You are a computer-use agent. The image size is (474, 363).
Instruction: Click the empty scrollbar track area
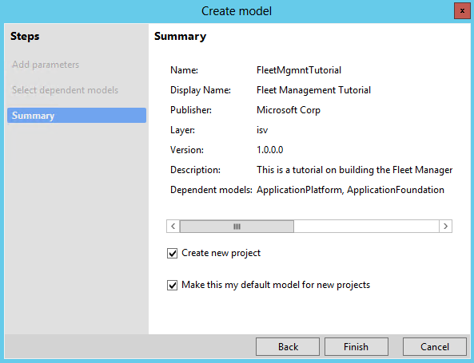[x=366, y=227]
